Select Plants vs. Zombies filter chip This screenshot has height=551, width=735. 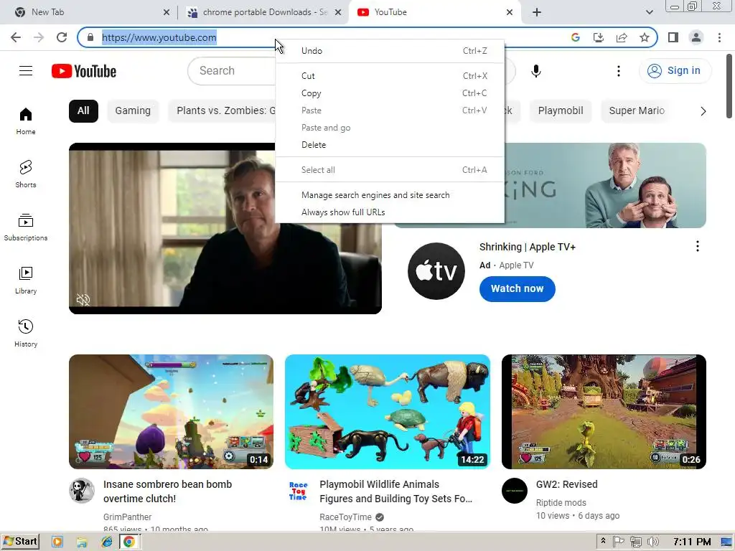coord(222,111)
